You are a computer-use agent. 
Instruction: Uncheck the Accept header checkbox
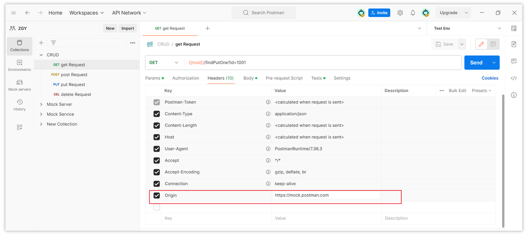157,161
